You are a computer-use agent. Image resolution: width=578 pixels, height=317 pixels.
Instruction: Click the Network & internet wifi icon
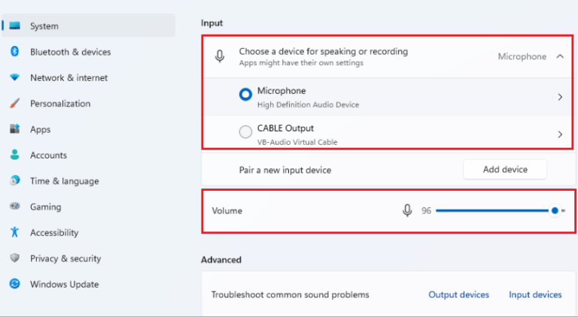click(x=14, y=78)
